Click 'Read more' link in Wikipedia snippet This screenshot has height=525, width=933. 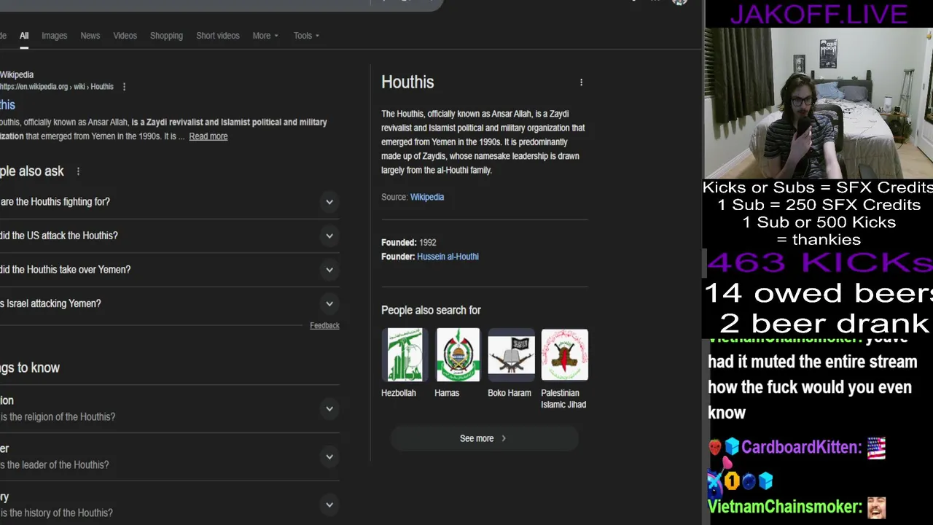(x=208, y=136)
